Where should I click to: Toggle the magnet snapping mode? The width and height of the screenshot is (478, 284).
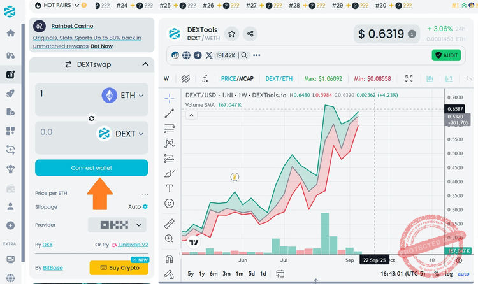pyautogui.click(x=169, y=259)
